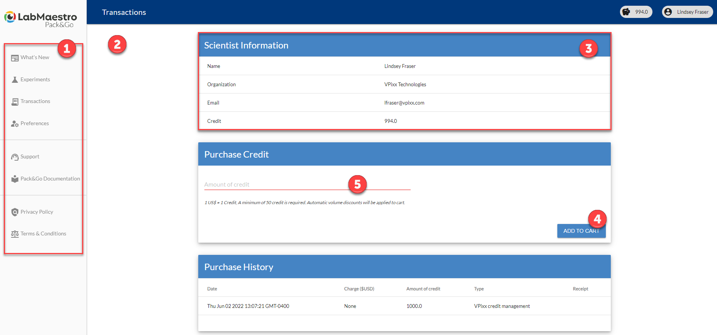
Task: Click the Terms & Conditions scales icon
Action: click(15, 234)
